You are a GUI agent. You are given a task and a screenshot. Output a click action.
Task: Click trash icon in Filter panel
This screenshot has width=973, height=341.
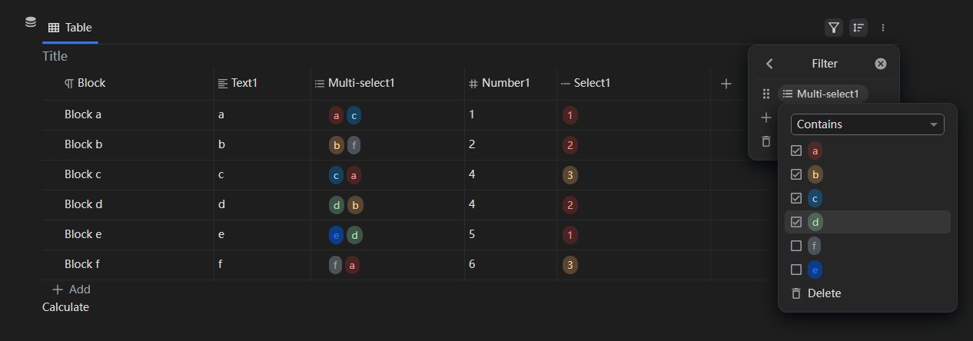tap(765, 141)
